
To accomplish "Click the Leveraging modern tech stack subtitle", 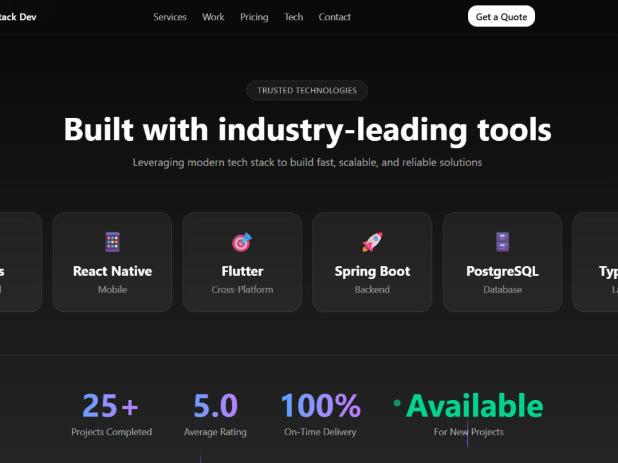I will coord(307,162).
